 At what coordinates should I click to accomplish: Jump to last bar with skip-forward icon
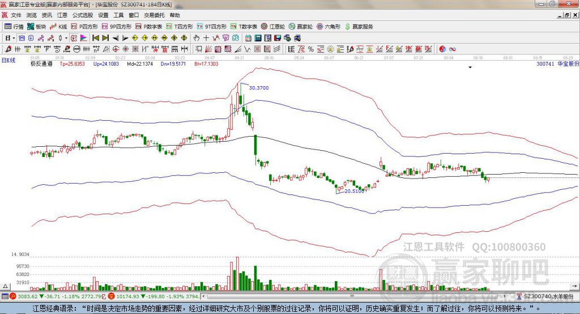[x=105, y=38]
